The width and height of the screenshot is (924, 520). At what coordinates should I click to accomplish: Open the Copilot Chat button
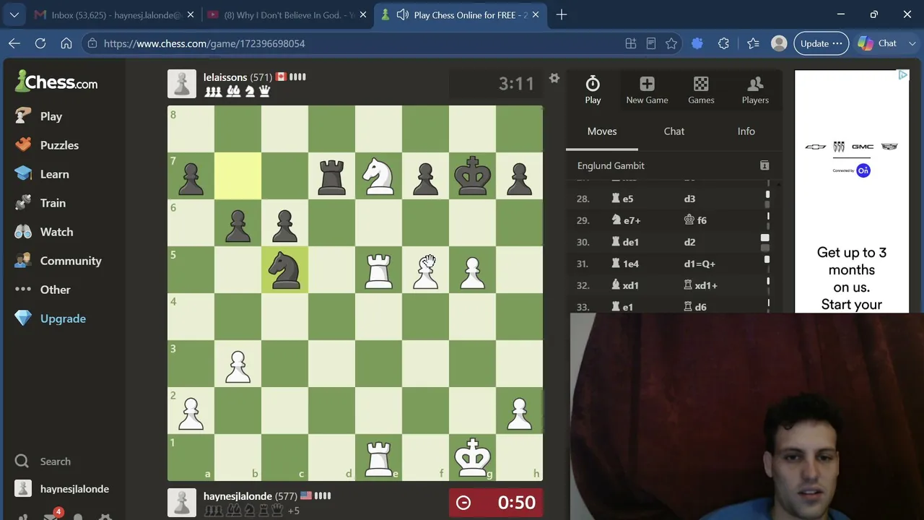pyautogui.click(x=878, y=43)
